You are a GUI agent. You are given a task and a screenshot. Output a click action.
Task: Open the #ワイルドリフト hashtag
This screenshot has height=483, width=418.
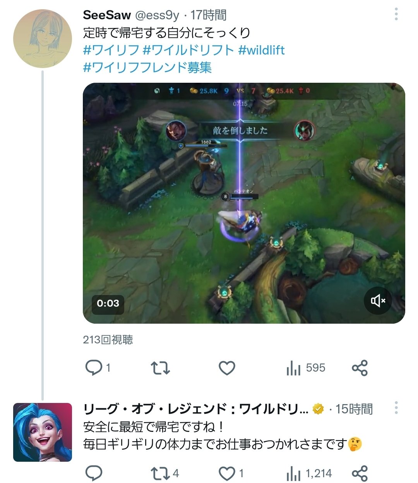coord(188,50)
